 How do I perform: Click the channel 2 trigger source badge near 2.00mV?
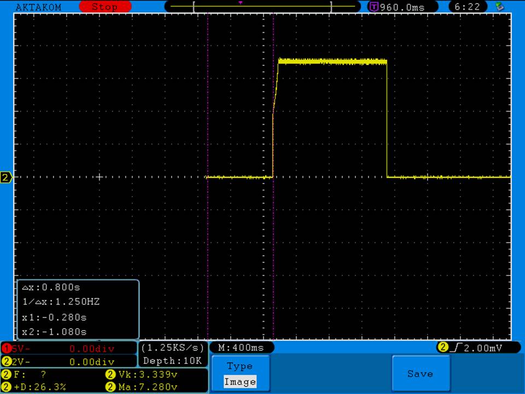(442, 347)
